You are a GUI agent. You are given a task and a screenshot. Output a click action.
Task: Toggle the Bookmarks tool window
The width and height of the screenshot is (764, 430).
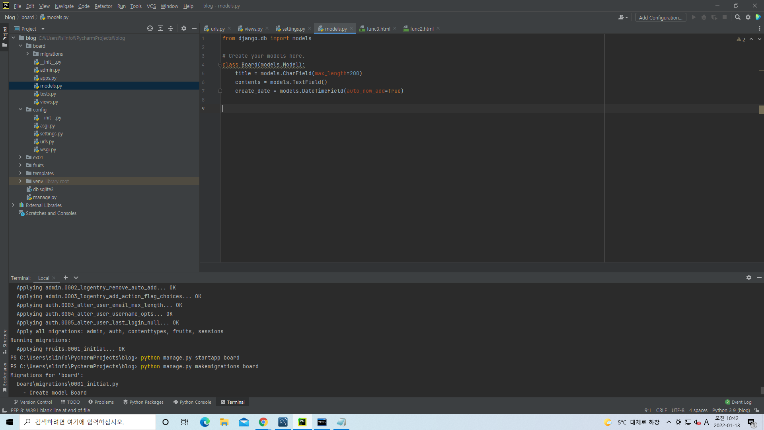5,377
